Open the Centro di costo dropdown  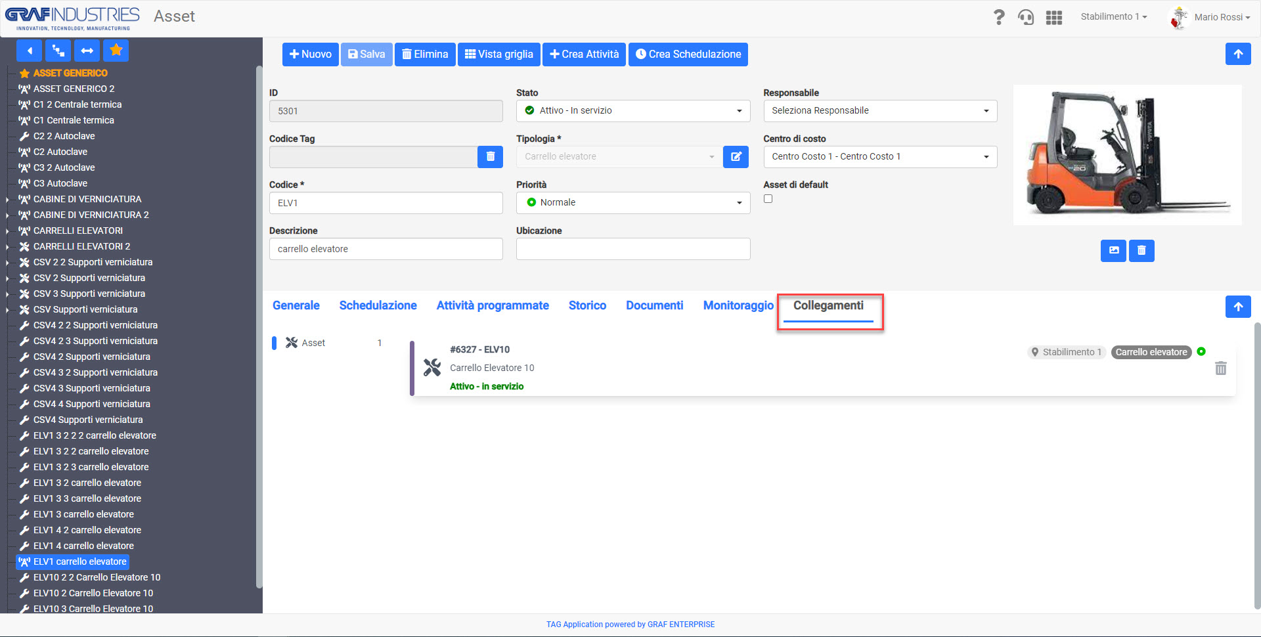(880, 156)
